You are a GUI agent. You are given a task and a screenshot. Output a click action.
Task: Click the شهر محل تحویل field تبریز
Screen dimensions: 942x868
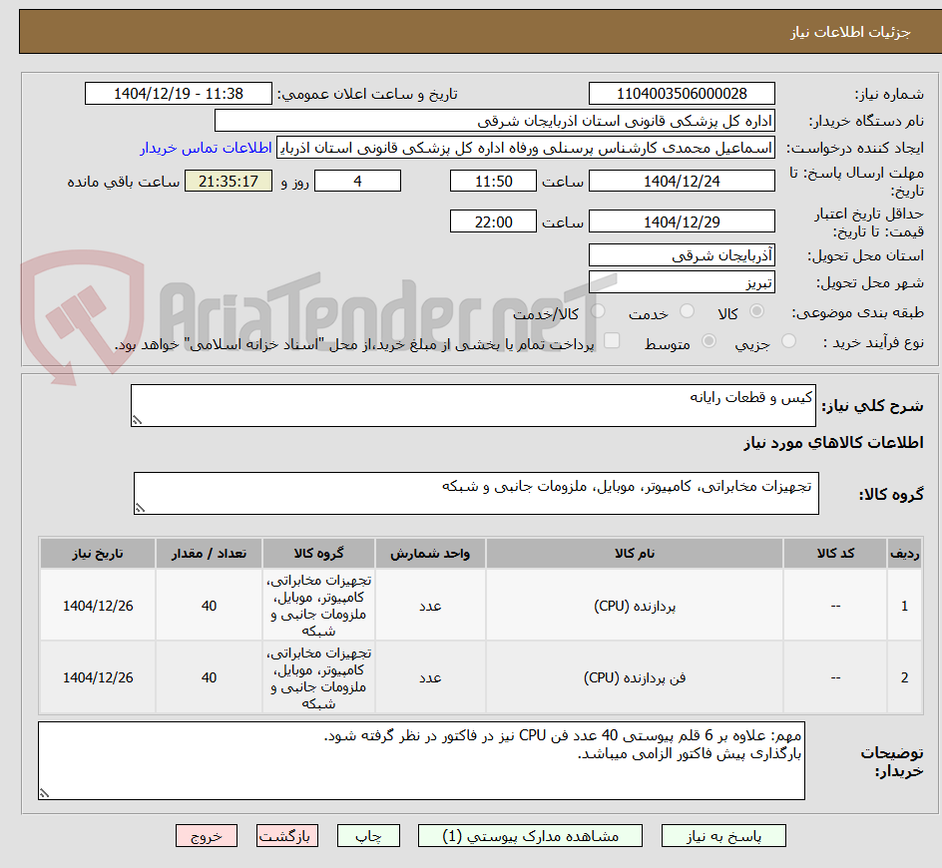(682, 282)
